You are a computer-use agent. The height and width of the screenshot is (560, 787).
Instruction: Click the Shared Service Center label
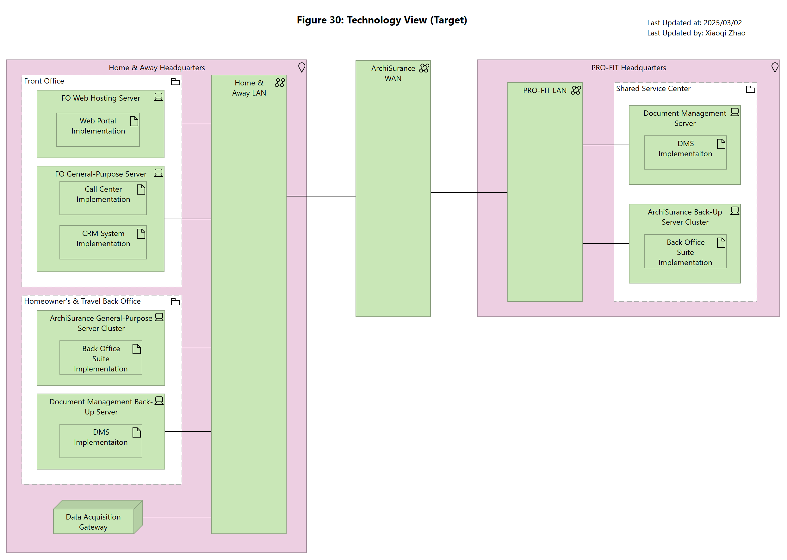[653, 89]
